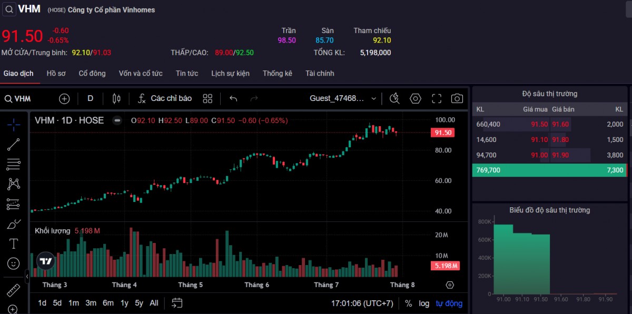Open the emoji sticker tool
This screenshot has height=314, width=632.
[x=14, y=263]
